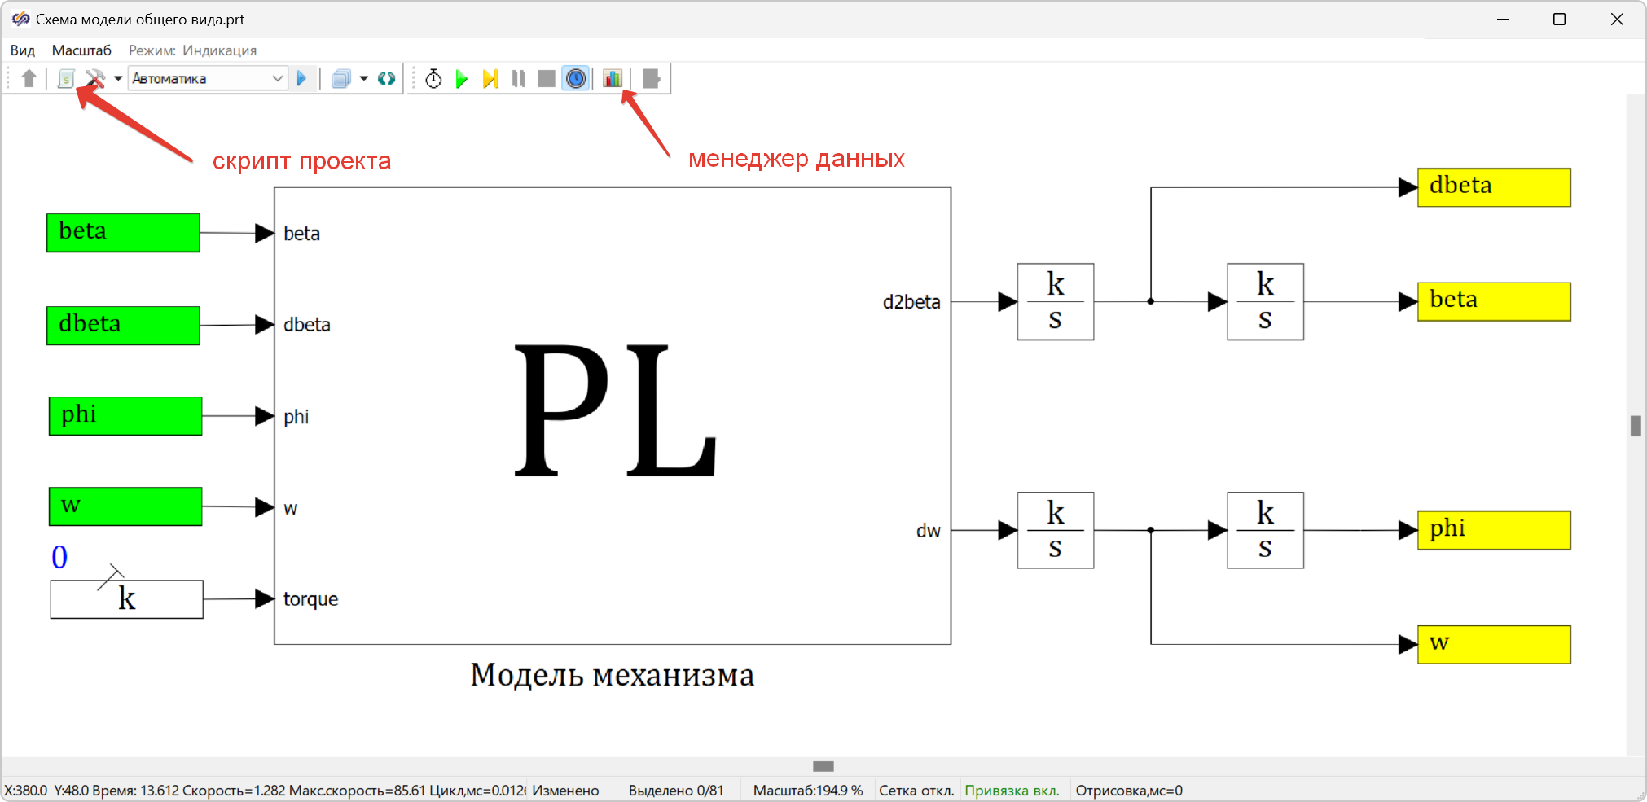The height and width of the screenshot is (802, 1647).
Task: Click the dw output port label
Action: tap(929, 531)
